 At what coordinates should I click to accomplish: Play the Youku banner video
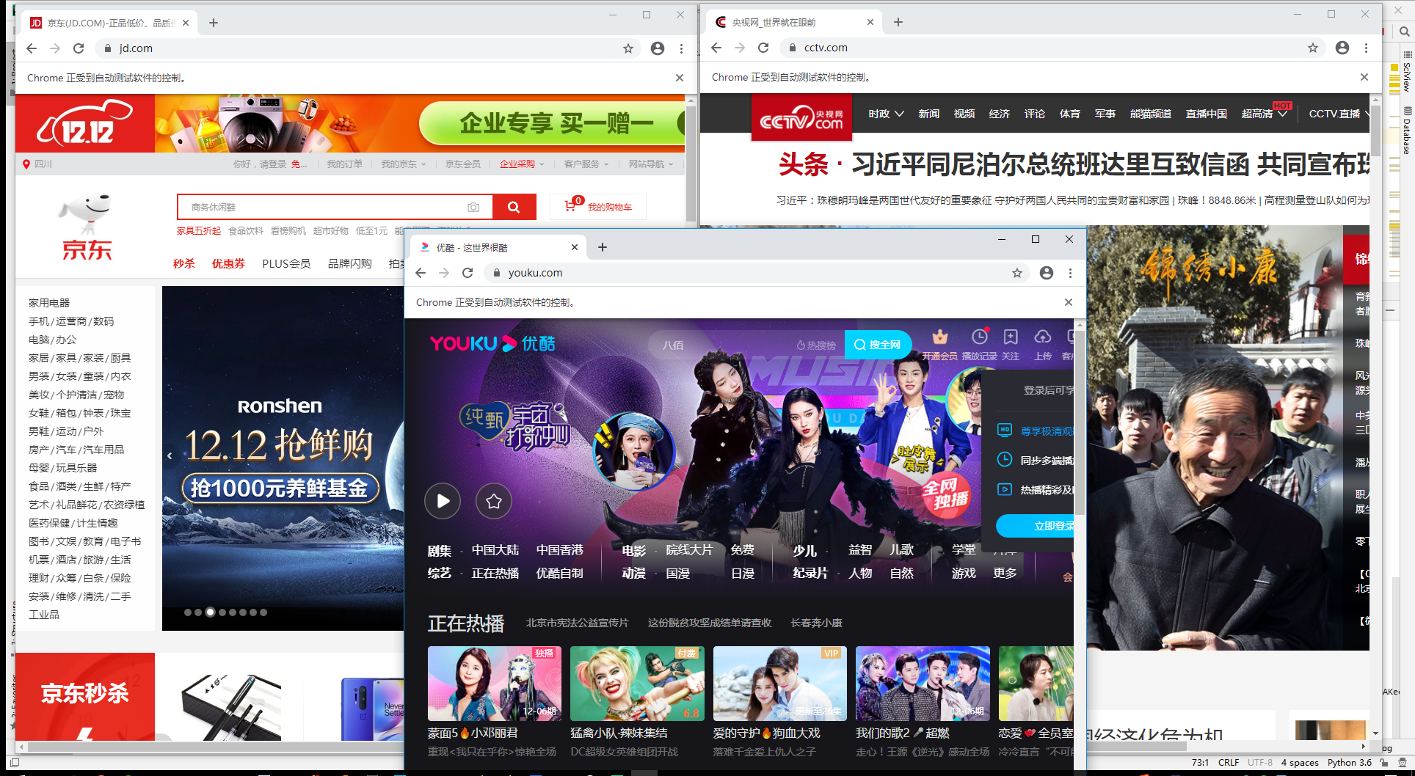tap(443, 501)
